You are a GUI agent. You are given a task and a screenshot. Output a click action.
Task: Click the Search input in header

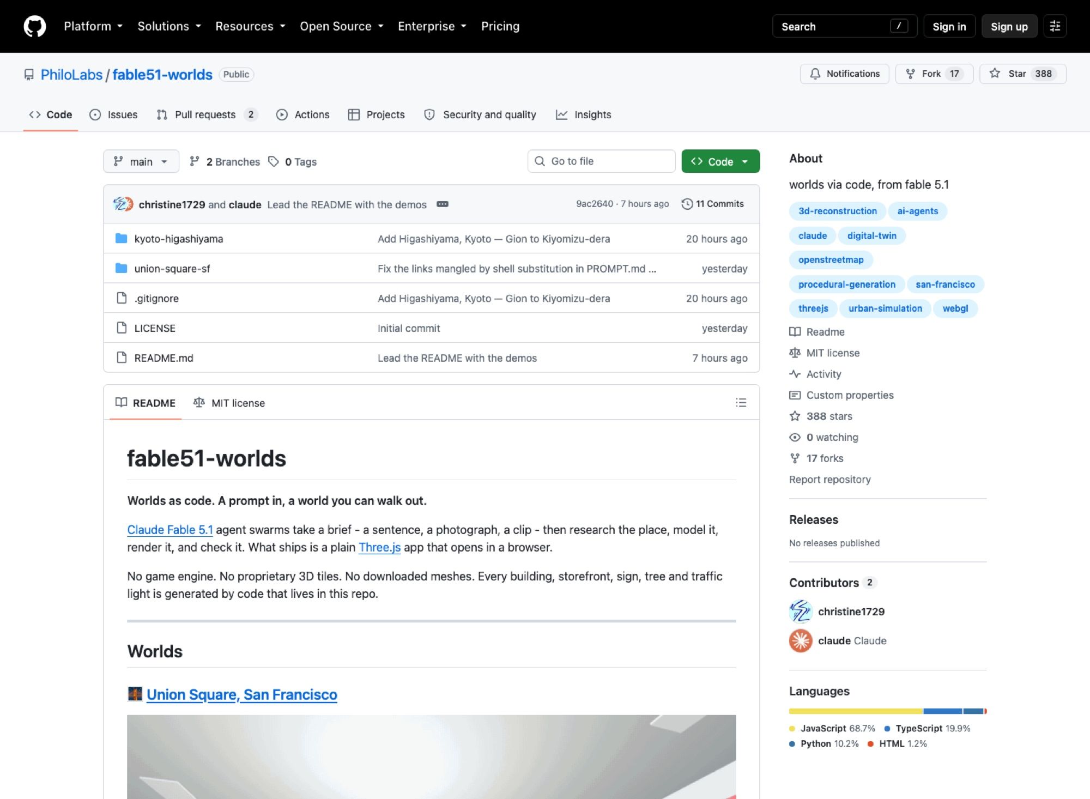(844, 26)
